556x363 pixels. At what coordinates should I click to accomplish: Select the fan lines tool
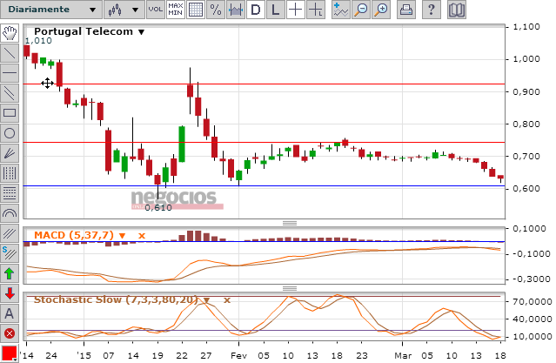[x=10, y=153]
